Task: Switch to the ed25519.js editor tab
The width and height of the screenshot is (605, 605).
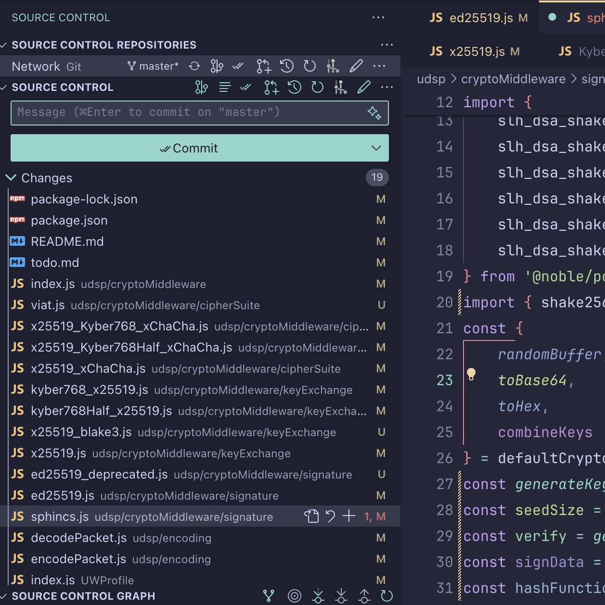Action: pyautogui.click(x=478, y=18)
